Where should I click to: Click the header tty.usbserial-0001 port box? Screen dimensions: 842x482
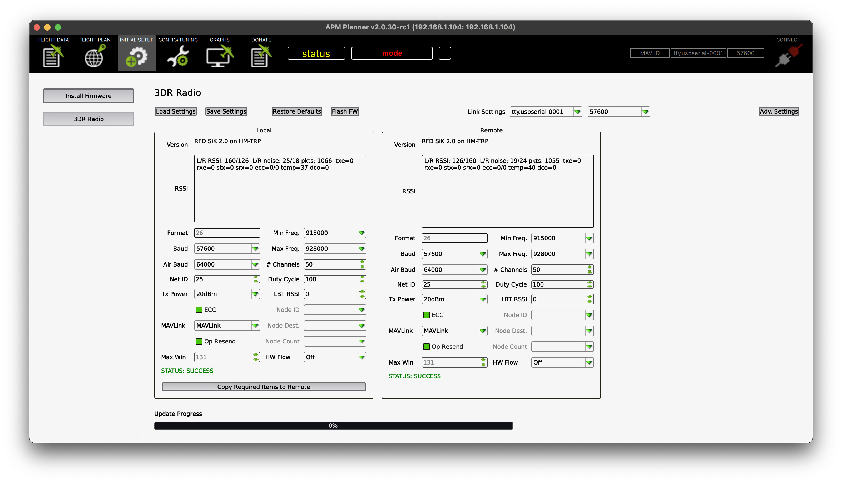[x=698, y=53]
